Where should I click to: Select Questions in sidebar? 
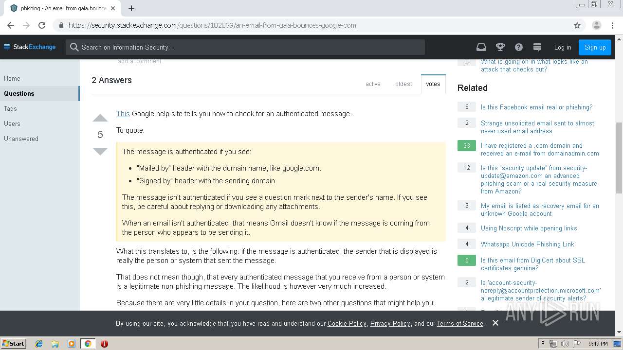pos(40,93)
